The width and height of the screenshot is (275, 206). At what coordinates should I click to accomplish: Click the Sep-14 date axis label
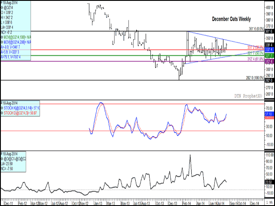[233, 203]
